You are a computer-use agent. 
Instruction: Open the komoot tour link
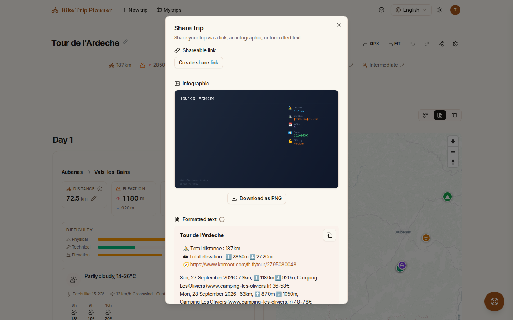coord(243,265)
